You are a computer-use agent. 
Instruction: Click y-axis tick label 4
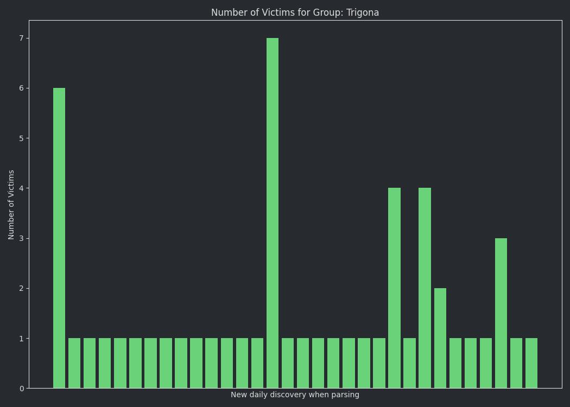[x=22, y=188]
